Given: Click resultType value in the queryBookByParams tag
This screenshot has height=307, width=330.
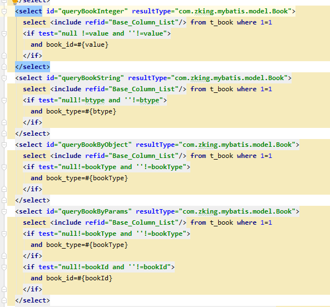Looking at the screenshot, I should (x=237, y=211).
